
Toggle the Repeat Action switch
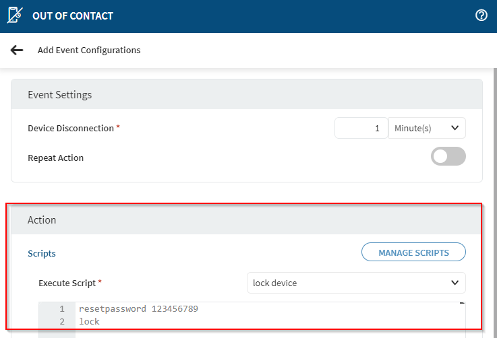448,156
